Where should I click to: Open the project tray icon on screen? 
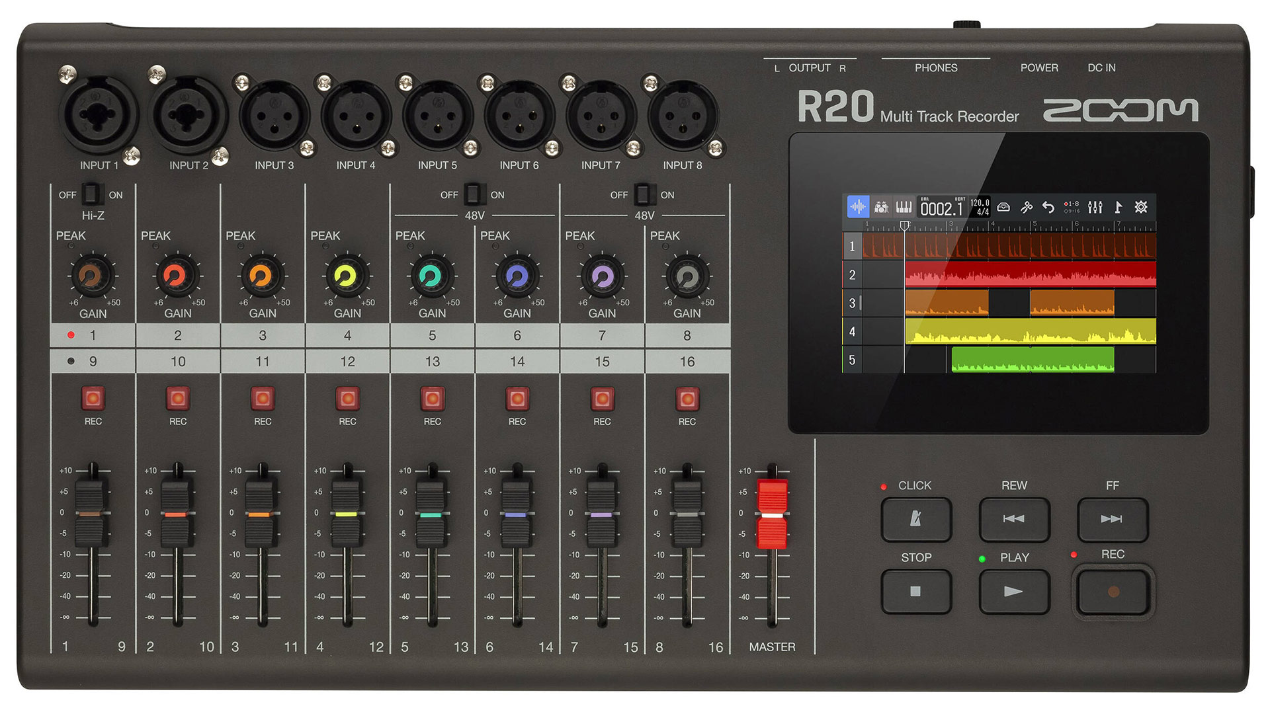click(1003, 208)
